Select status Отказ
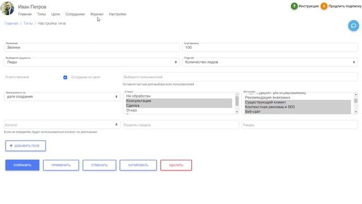362x204 pixels. [179, 110]
